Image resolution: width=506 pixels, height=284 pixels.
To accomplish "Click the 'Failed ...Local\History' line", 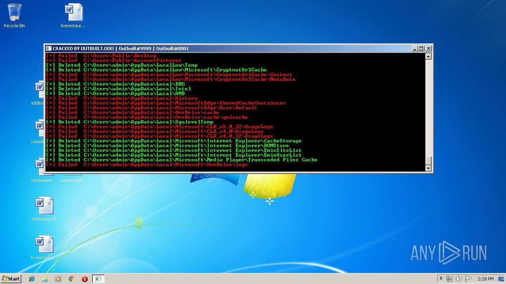I will (122, 98).
